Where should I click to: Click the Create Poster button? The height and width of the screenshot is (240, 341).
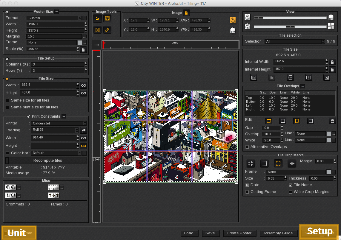click(x=239, y=233)
